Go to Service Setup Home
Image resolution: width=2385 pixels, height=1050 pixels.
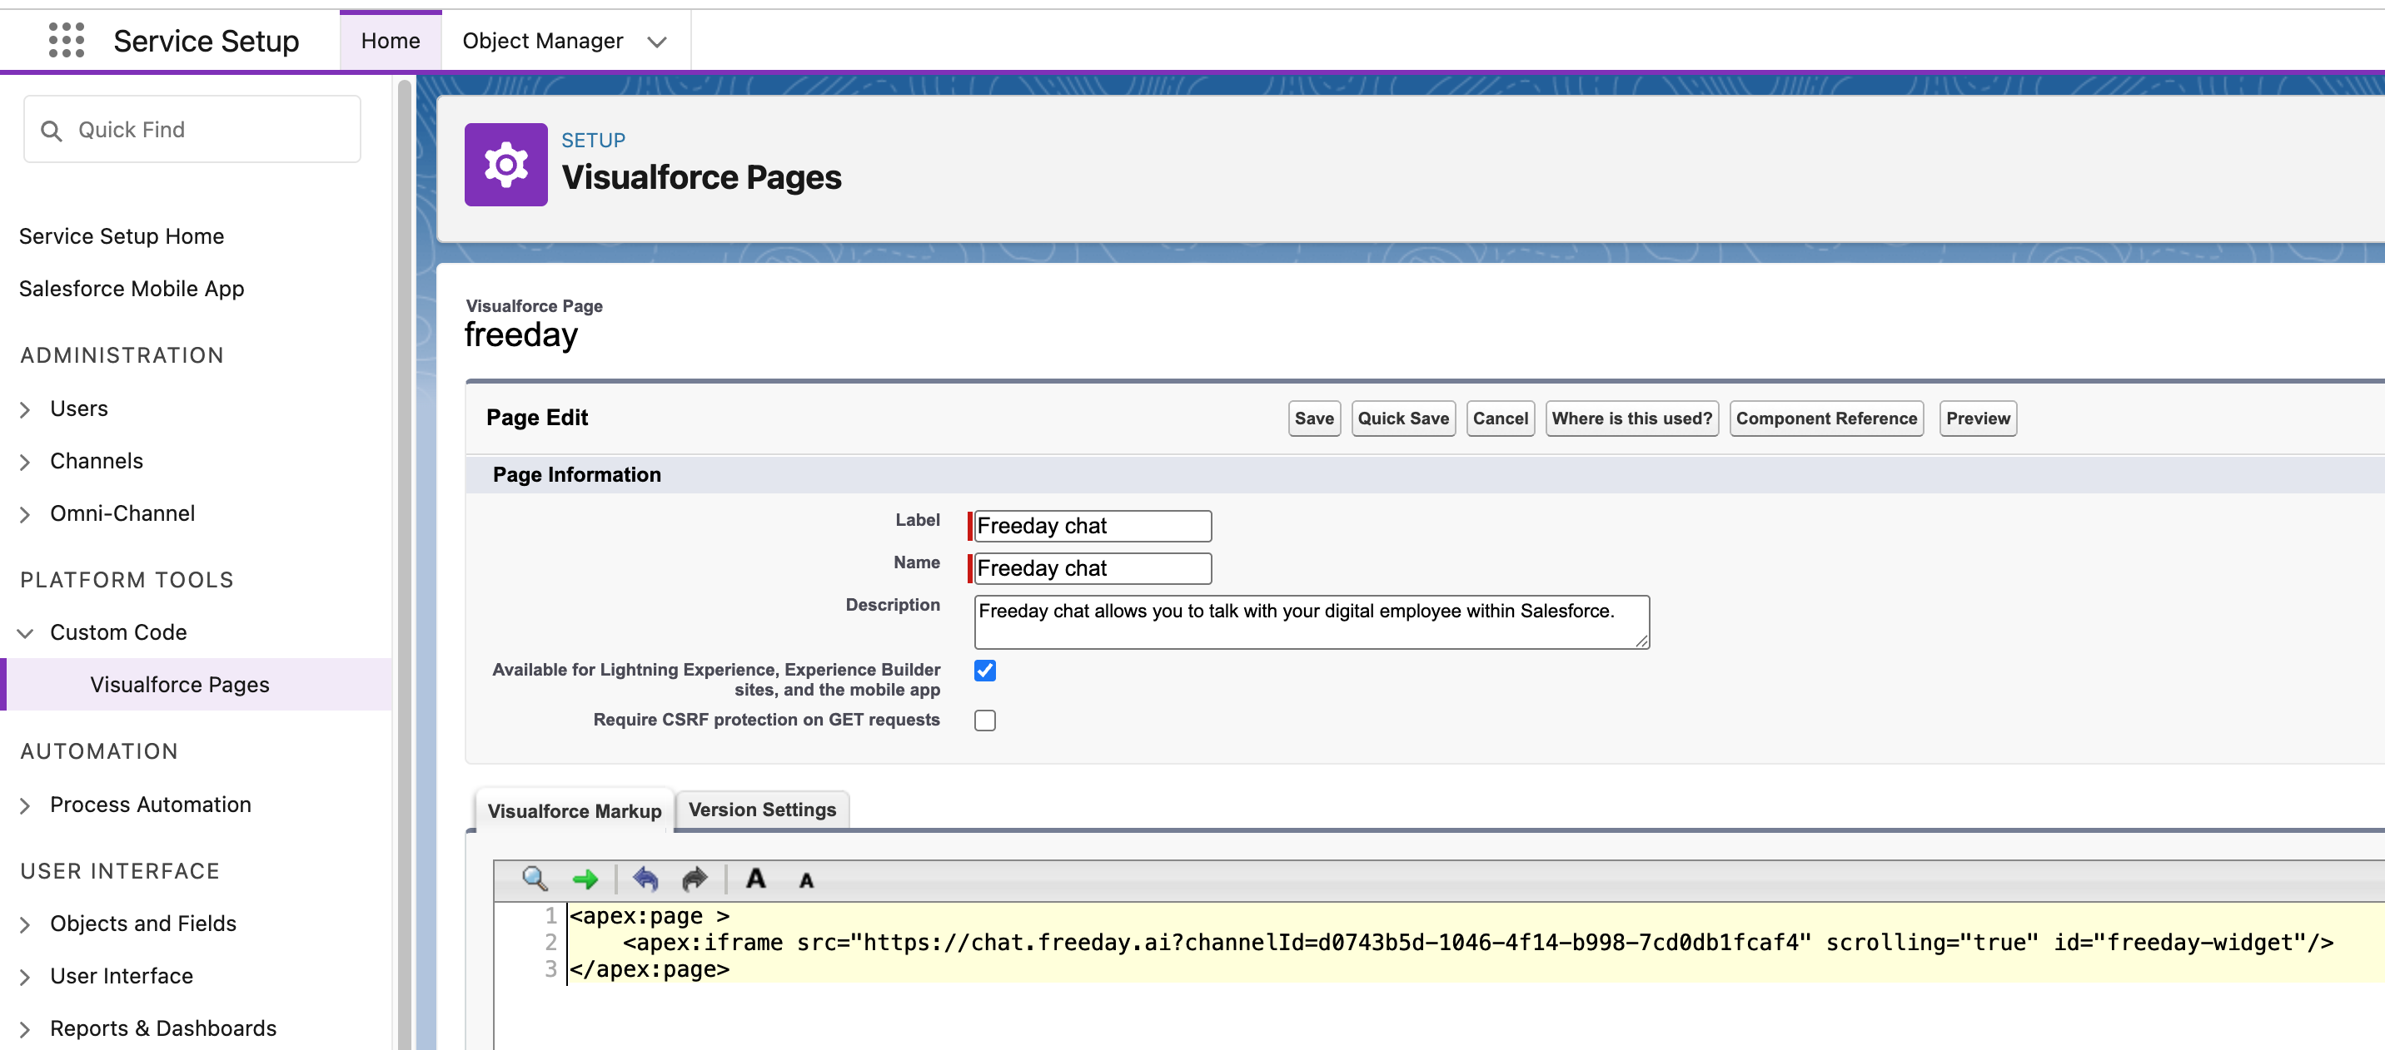(122, 236)
